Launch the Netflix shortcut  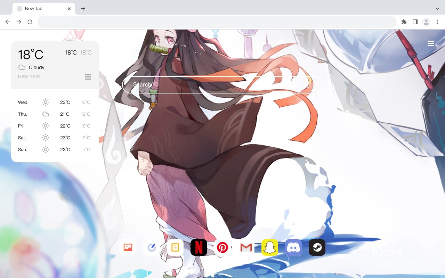(x=199, y=247)
